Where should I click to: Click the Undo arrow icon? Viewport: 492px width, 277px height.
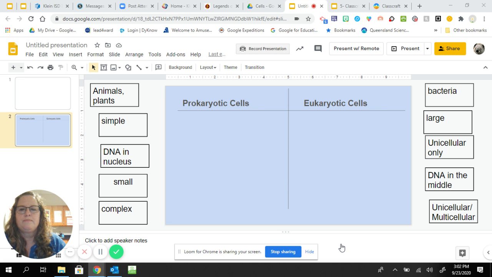coord(30,67)
